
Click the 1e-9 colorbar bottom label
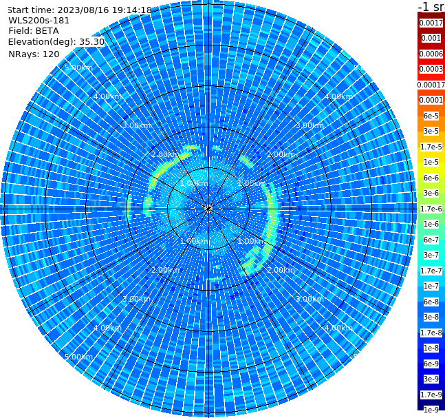click(x=431, y=410)
